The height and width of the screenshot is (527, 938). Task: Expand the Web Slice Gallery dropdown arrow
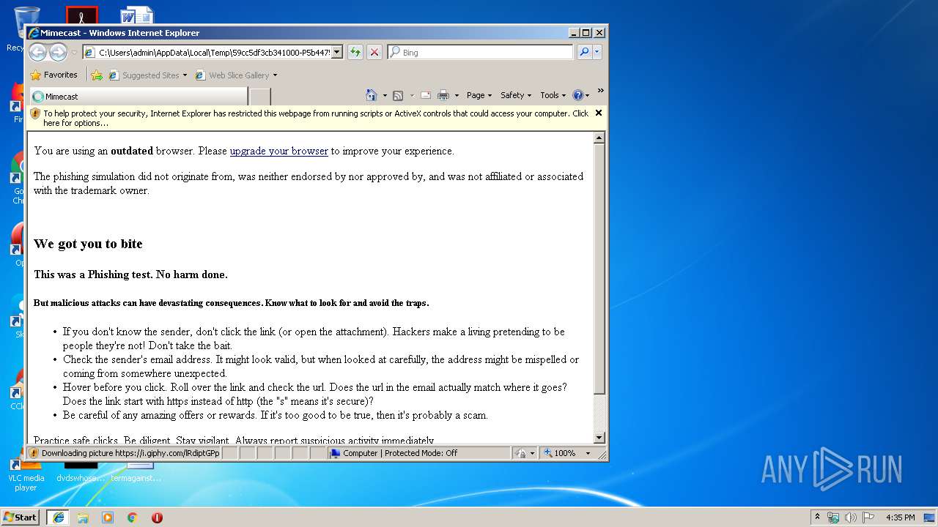tap(276, 75)
